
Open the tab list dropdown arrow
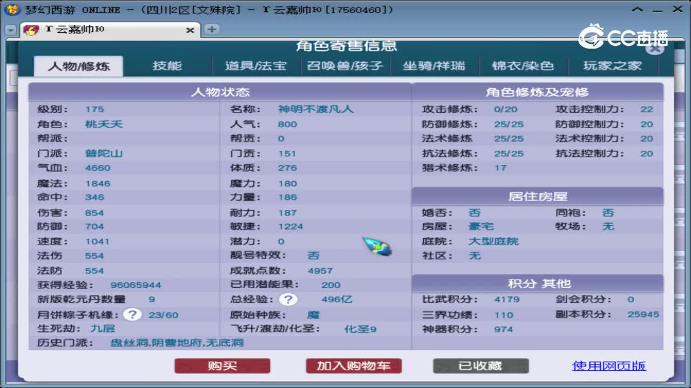10,31
